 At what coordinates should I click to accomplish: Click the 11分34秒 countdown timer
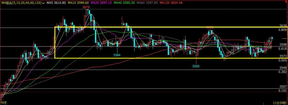tap(279, 103)
